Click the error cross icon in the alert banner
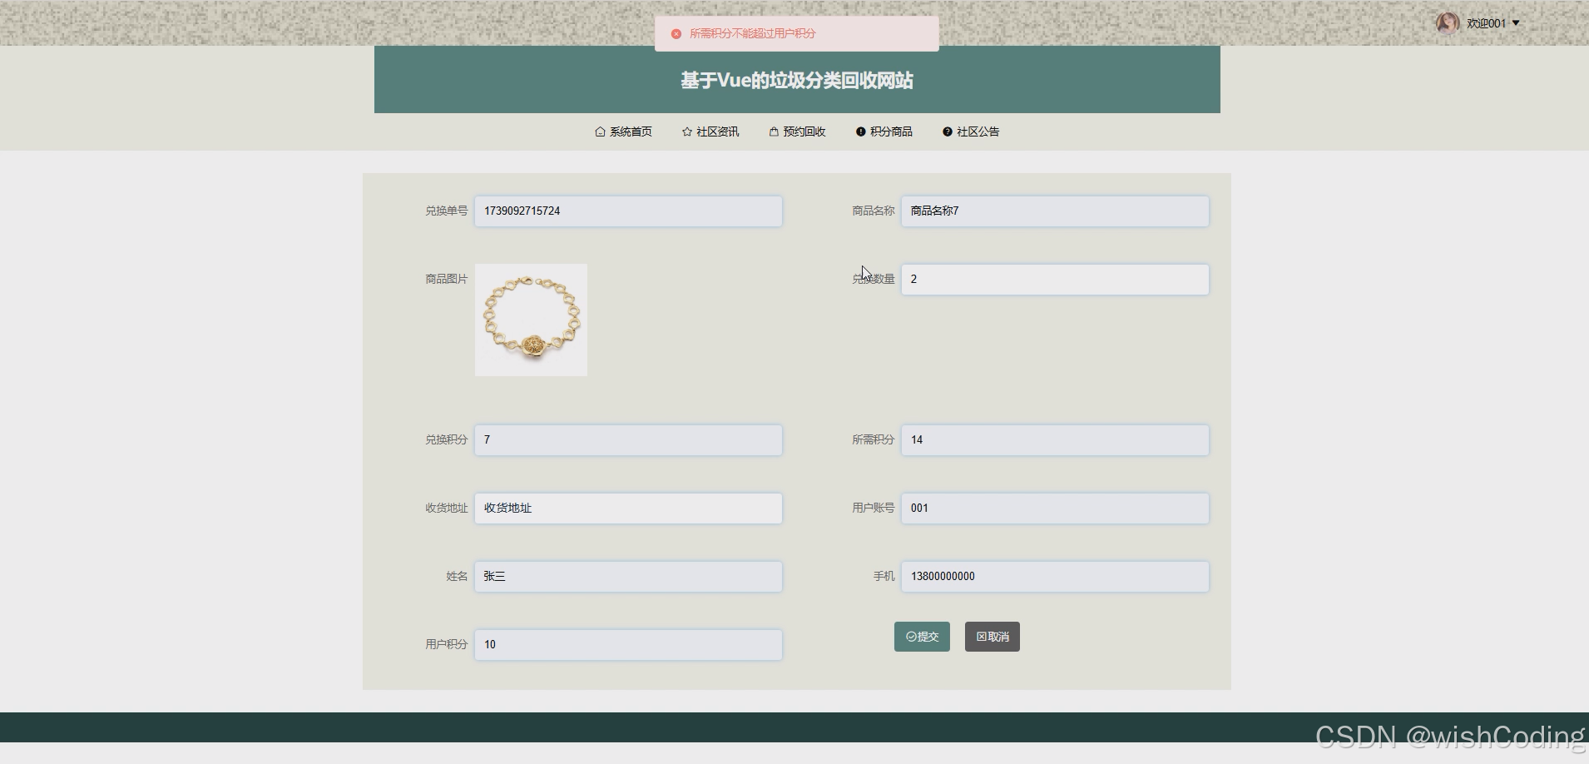The image size is (1589, 764). tap(676, 33)
